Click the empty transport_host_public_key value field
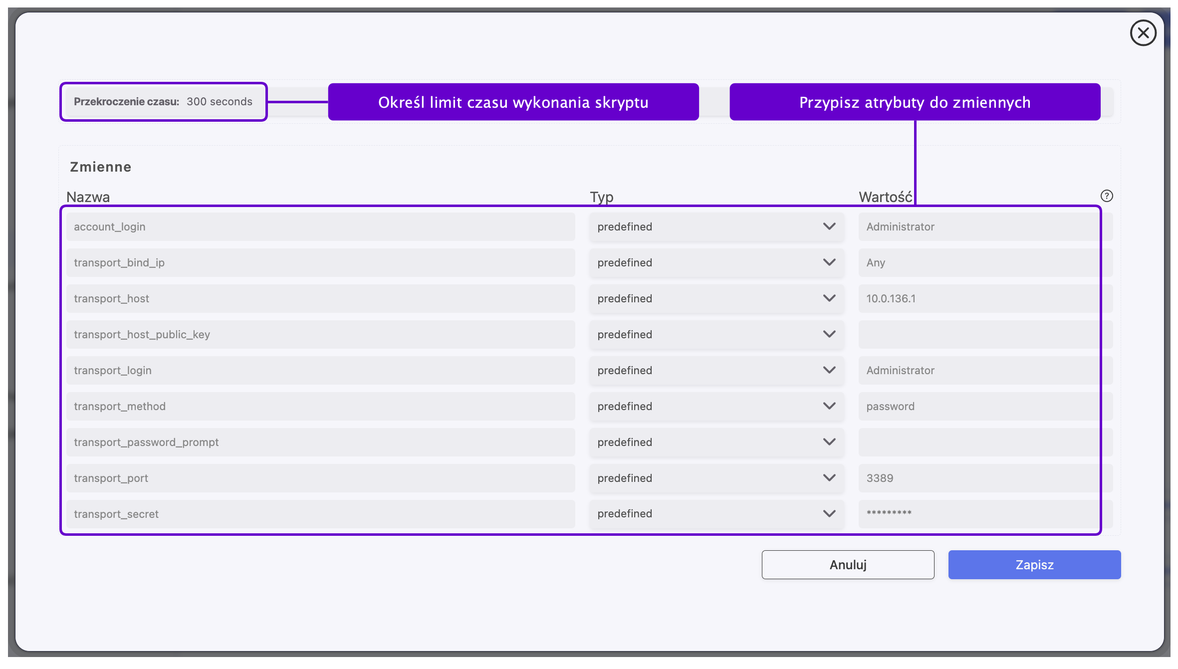The image size is (1178, 669). coord(978,335)
